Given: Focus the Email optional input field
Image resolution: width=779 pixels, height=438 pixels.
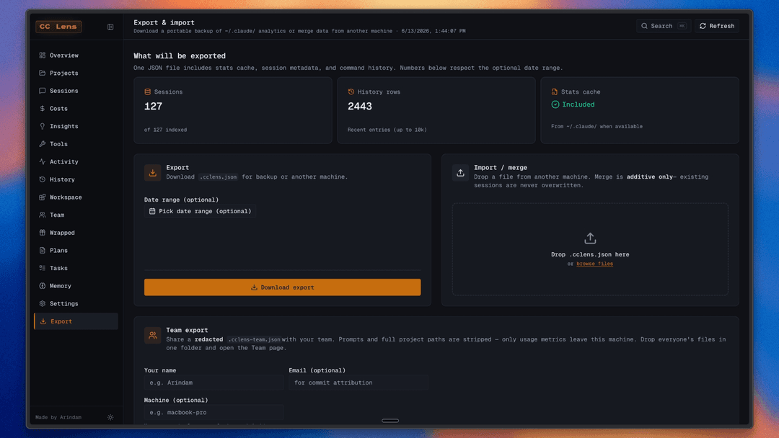Looking at the screenshot, I should coord(358,383).
